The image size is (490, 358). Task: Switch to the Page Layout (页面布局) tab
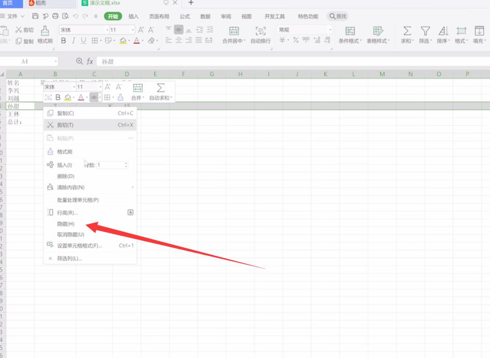coord(159,16)
